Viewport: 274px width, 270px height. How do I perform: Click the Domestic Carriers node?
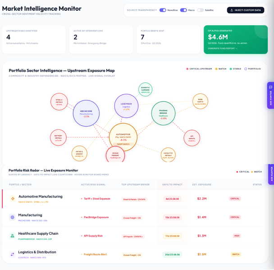tap(145, 90)
